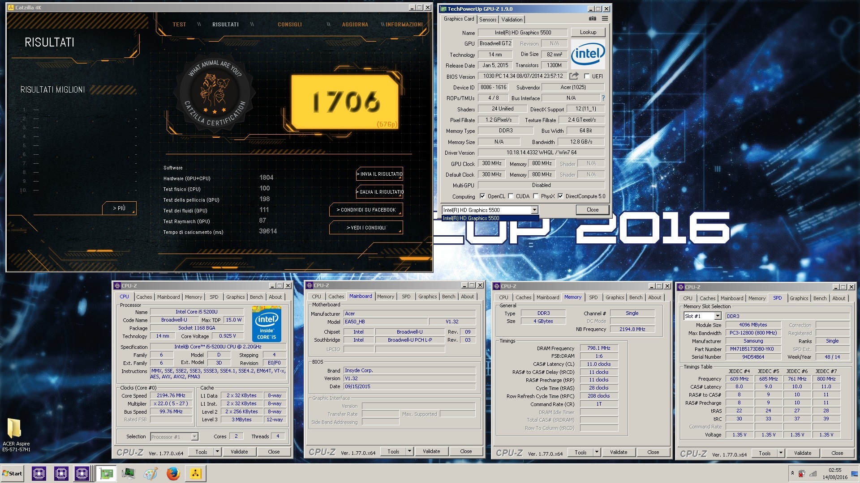Click the Intel logo in GPU-Z
Viewport: 860px width, 483px height.
tap(588, 54)
